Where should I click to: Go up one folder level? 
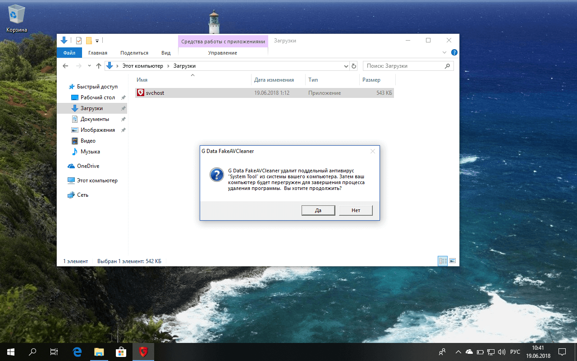click(99, 66)
